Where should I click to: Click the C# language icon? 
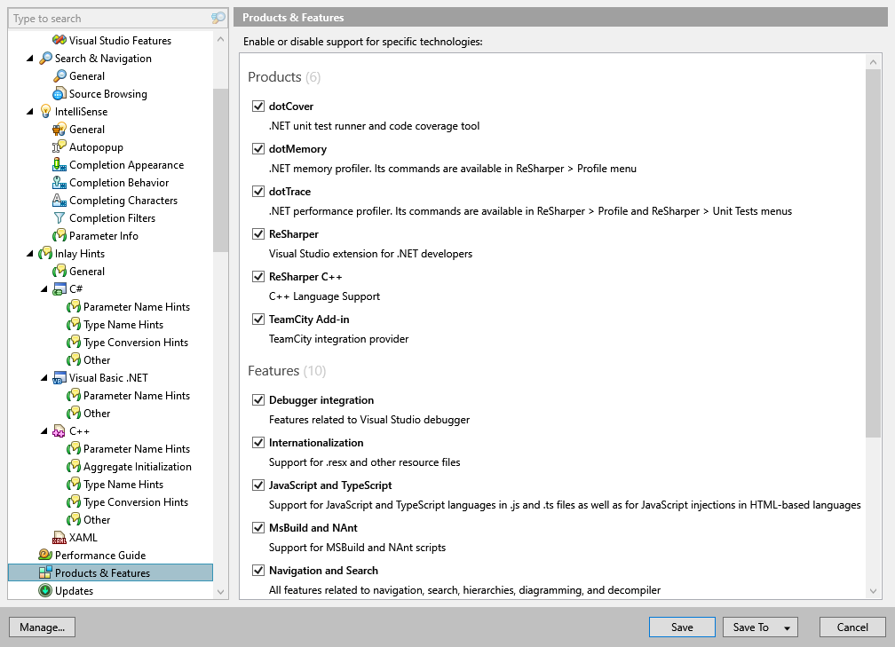click(59, 288)
